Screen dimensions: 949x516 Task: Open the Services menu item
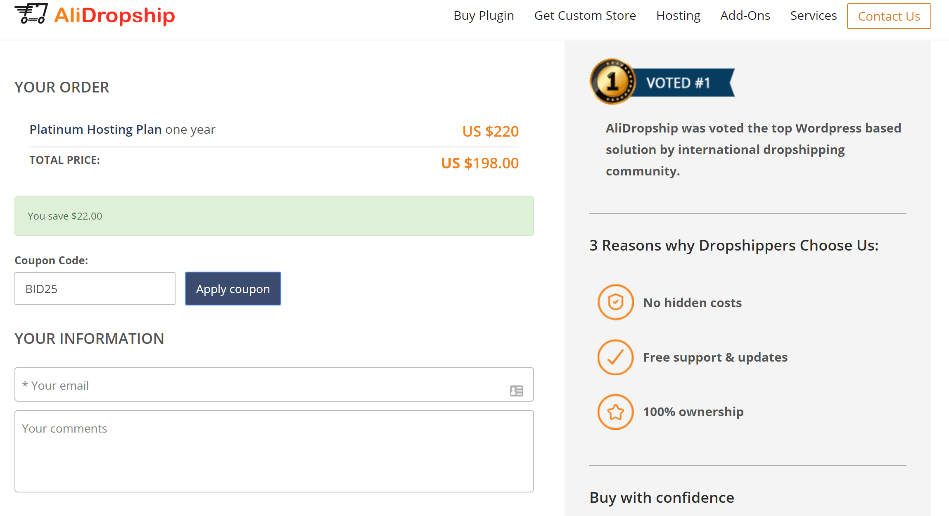coord(813,16)
